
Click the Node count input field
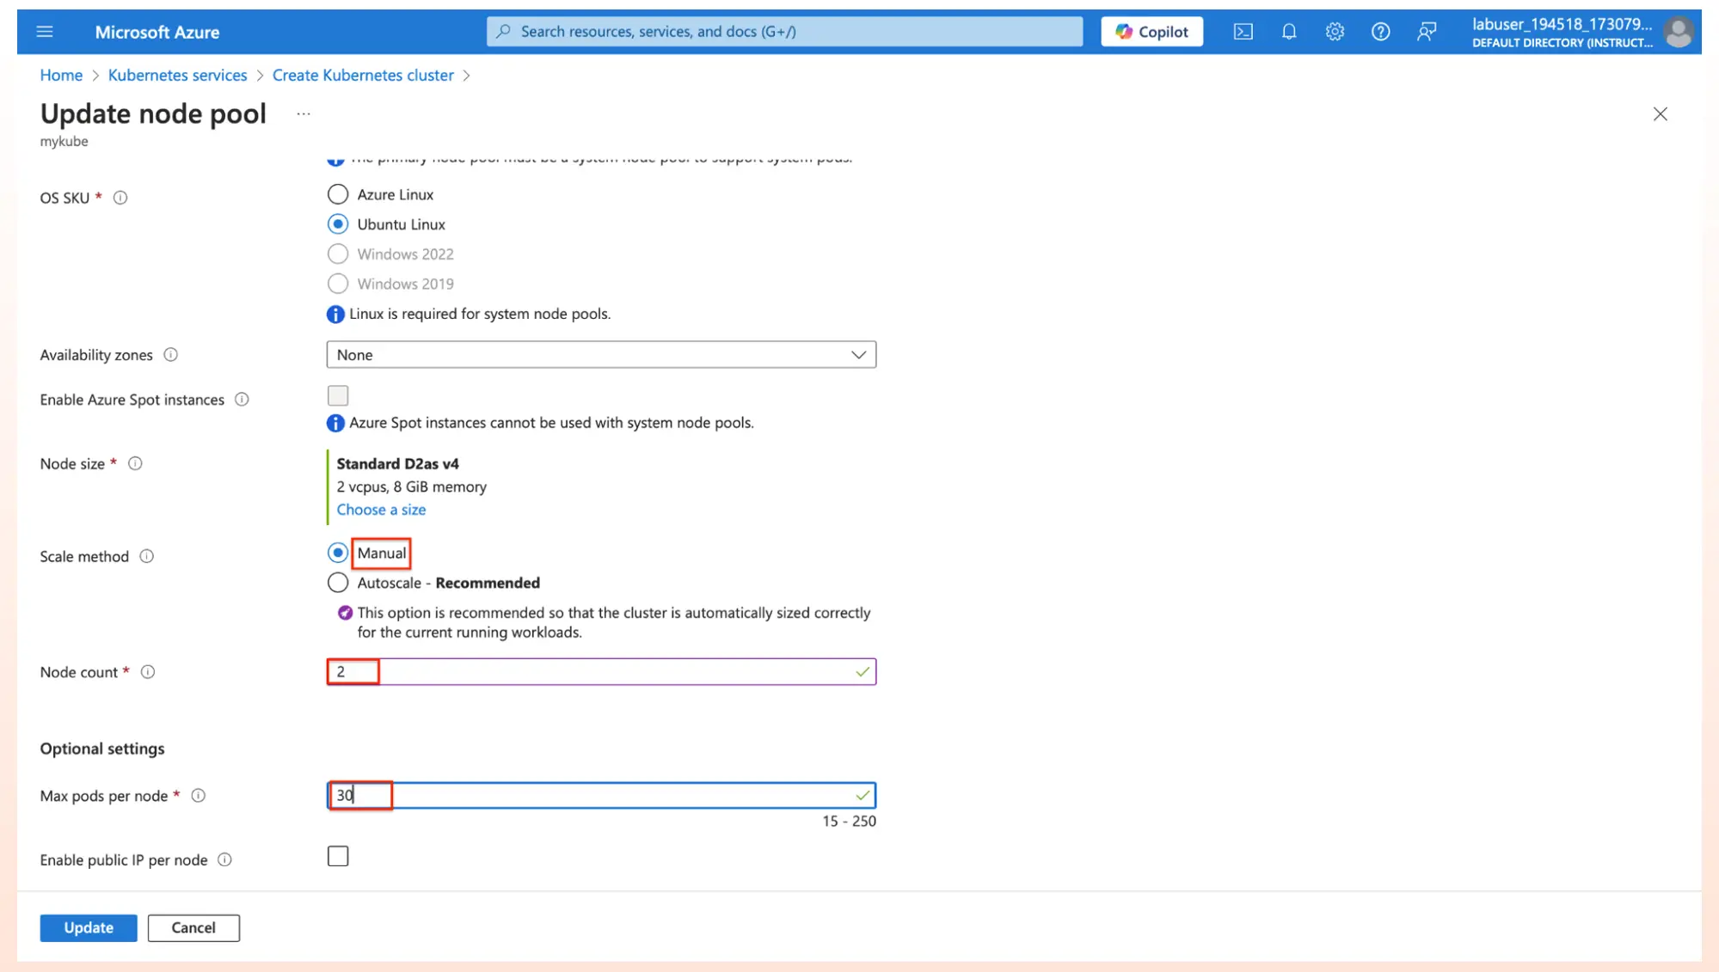(601, 672)
